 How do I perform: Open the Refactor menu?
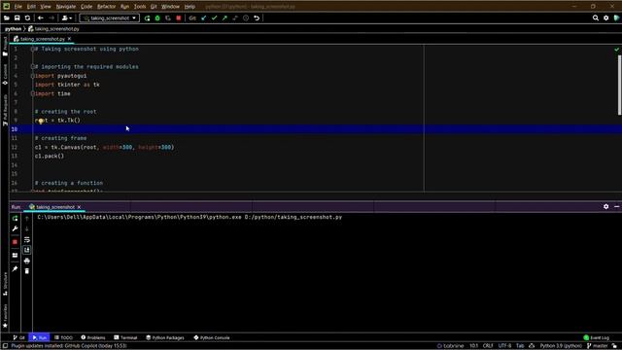[x=106, y=7]
